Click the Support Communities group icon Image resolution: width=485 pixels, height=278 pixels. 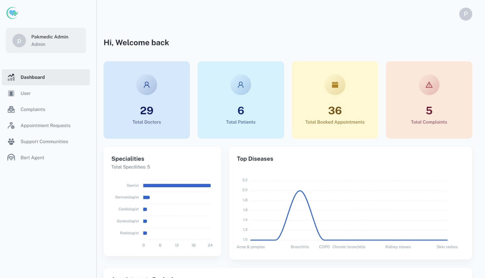[x=11, y=142]
